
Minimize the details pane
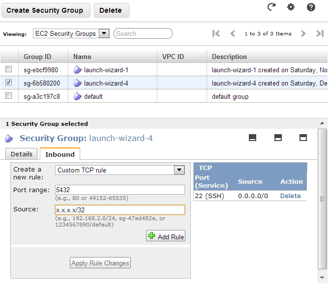click(x=252, y=138)
